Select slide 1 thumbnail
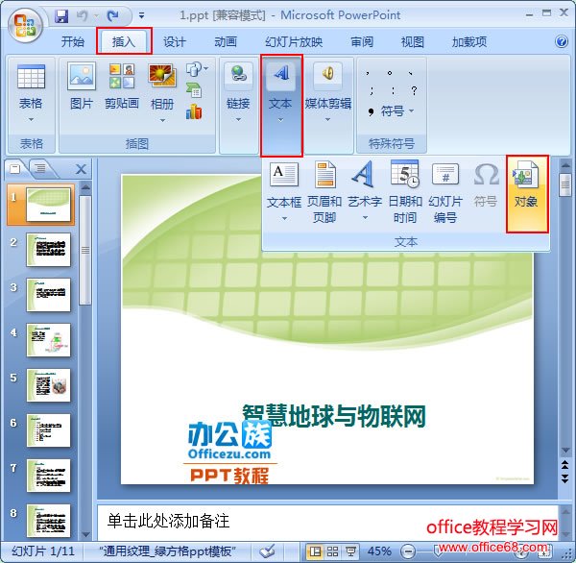The width and height of the screenshot is (576, 563). pos(49,205)
